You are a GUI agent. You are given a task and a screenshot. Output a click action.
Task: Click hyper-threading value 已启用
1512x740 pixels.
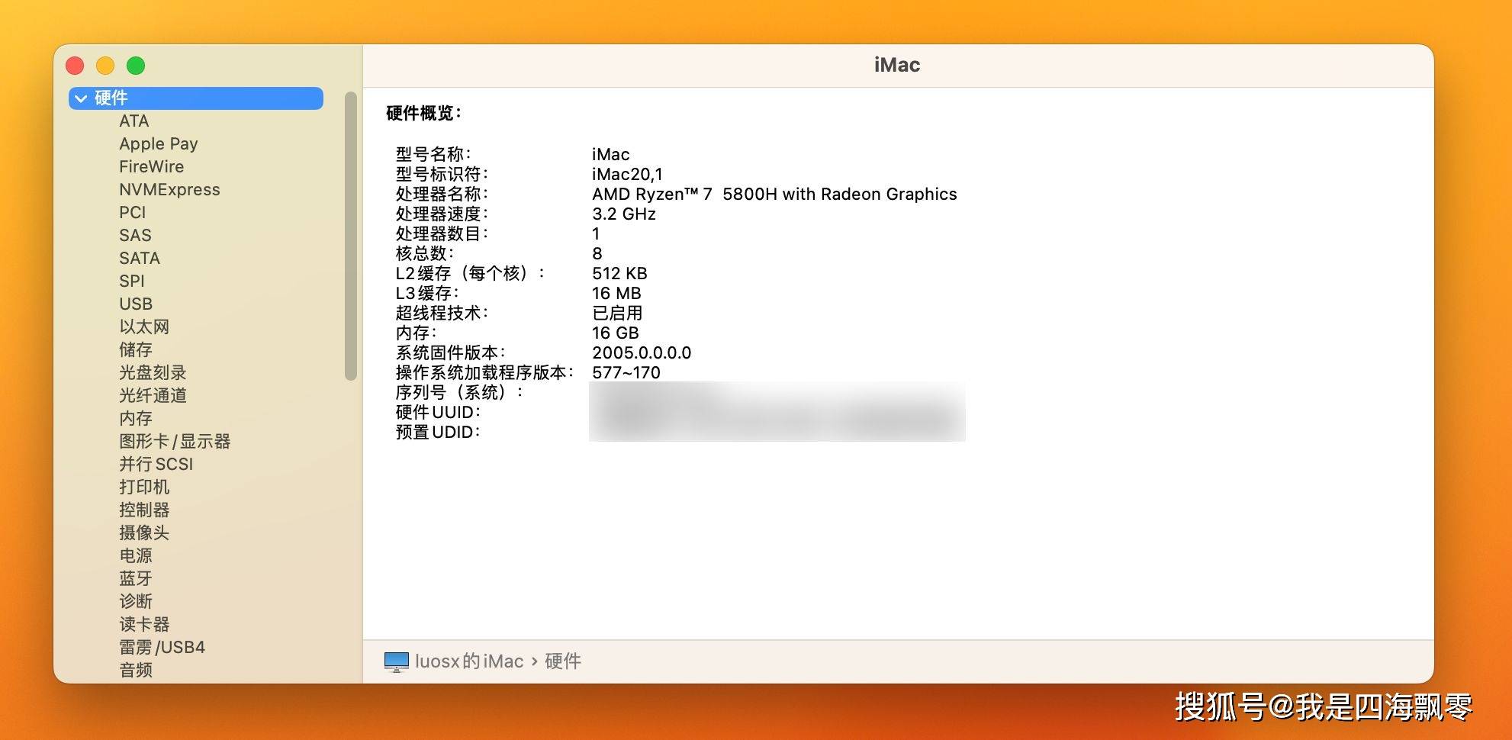click(x=617, y=314)
